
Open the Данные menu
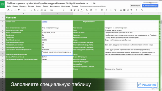(x=46, y=6)
